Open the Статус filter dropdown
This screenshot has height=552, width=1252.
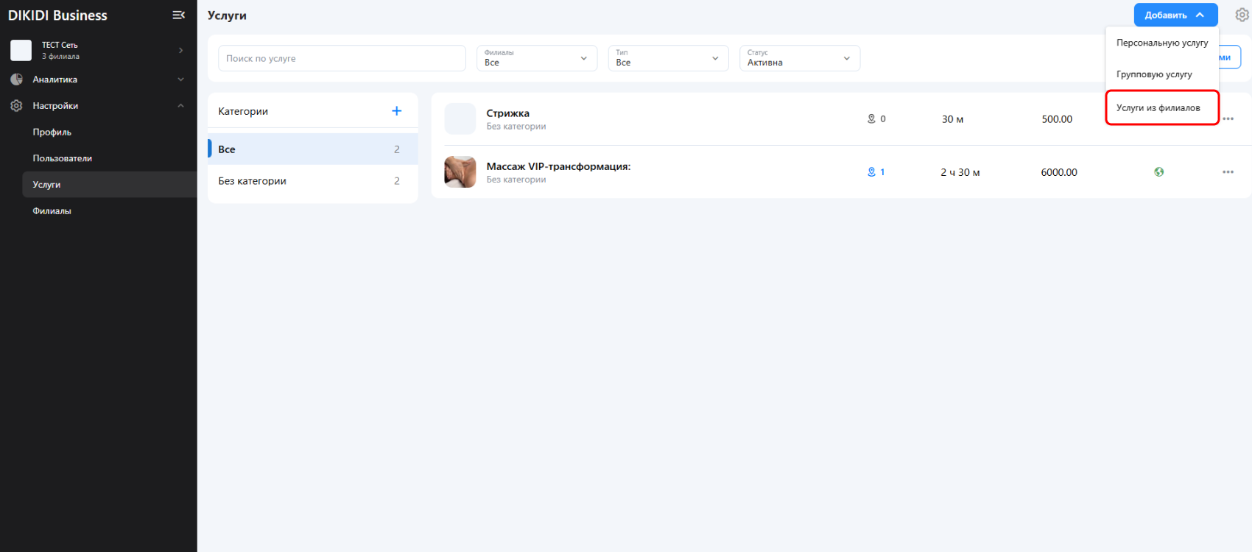799,58
